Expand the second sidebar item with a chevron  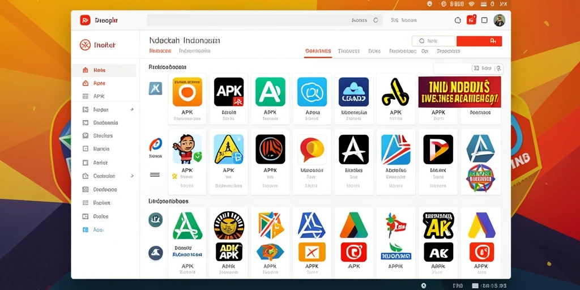[x=132, y=176]
